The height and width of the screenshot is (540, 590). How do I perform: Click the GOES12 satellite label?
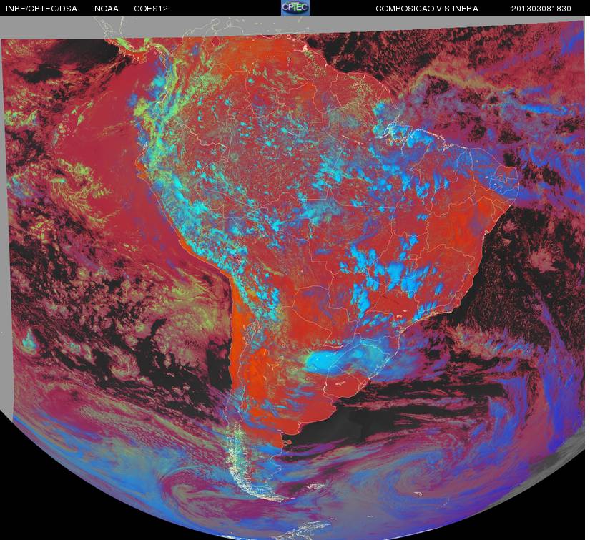point(151,9)
